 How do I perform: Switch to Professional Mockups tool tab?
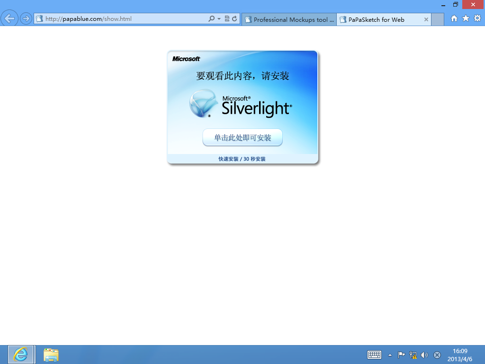coord(289,19)
